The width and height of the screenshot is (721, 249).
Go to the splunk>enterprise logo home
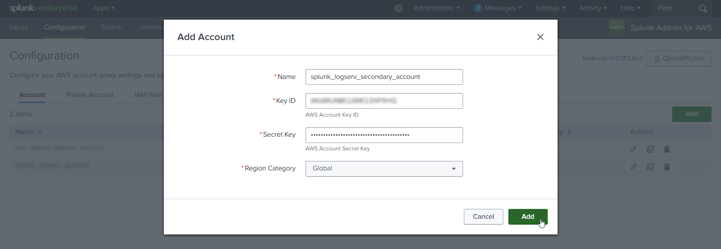tap(43, 8)
